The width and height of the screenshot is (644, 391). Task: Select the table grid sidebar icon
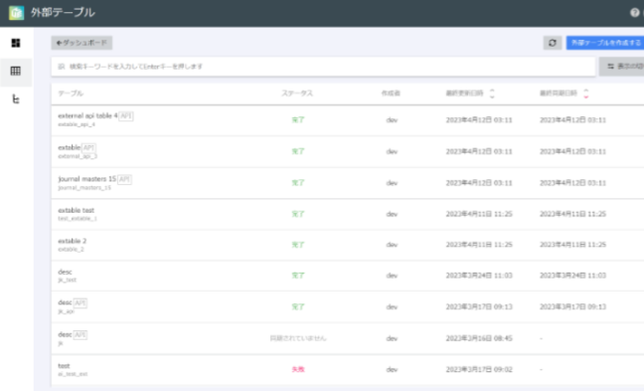click(16, 71)
